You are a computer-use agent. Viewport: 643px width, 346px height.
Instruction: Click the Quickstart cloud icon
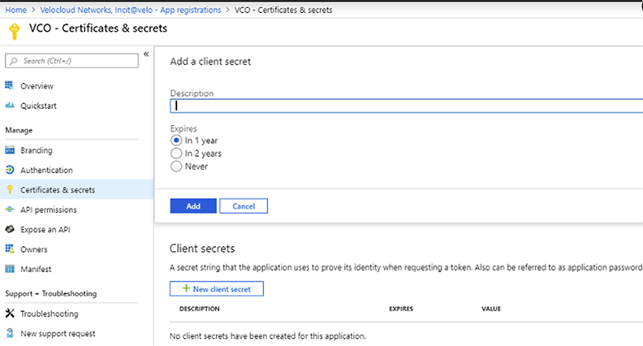[10, 106]
